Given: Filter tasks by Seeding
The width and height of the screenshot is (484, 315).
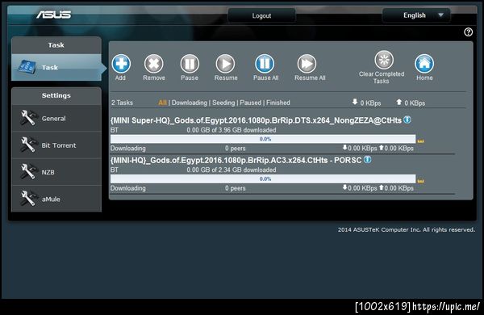Looking at the screenshot, I should pos(223,103).
